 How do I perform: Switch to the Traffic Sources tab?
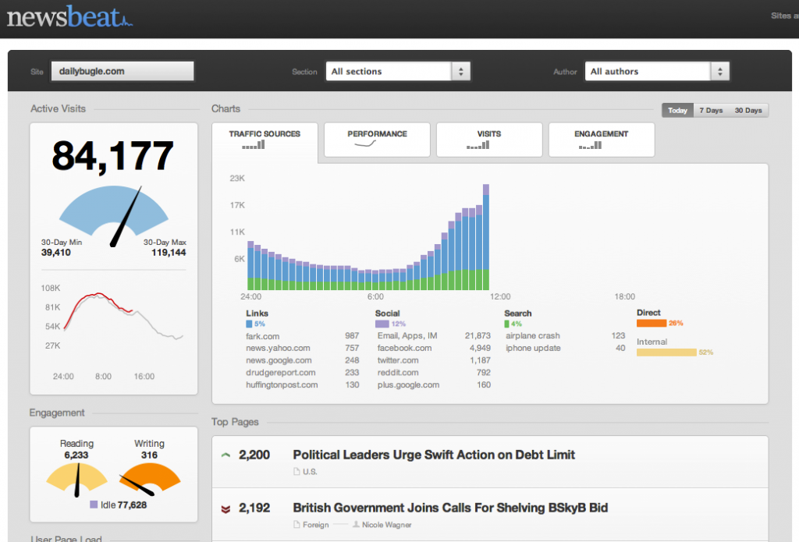point(265,137)
